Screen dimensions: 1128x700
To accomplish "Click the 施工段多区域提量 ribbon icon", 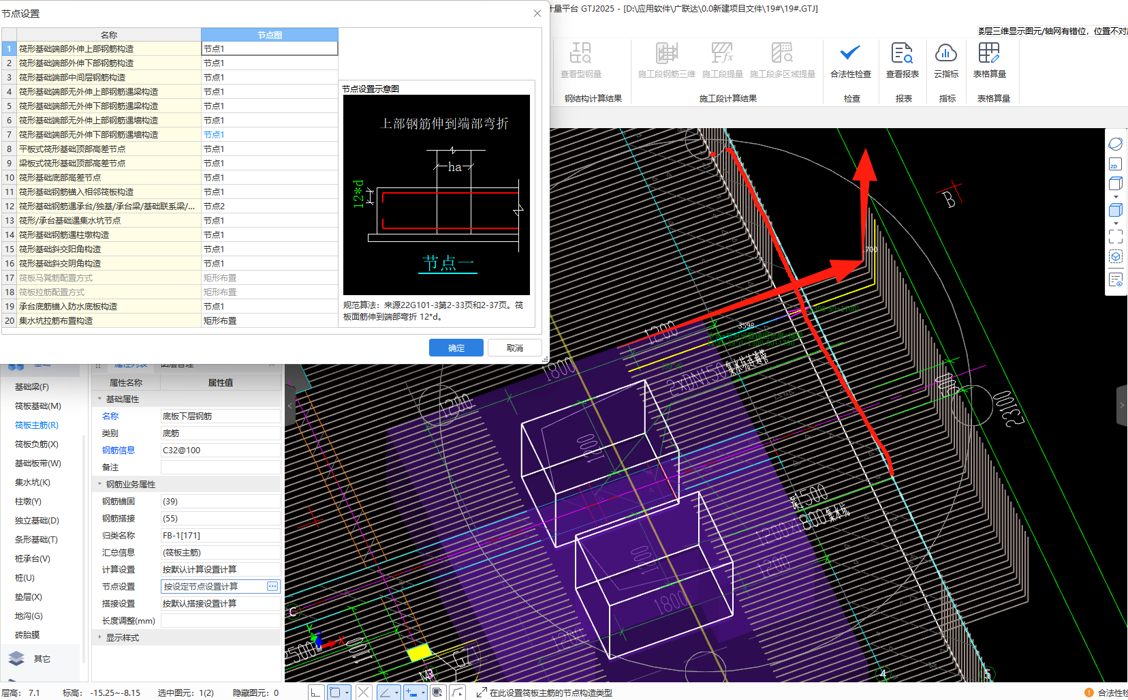I will [782, 53].
